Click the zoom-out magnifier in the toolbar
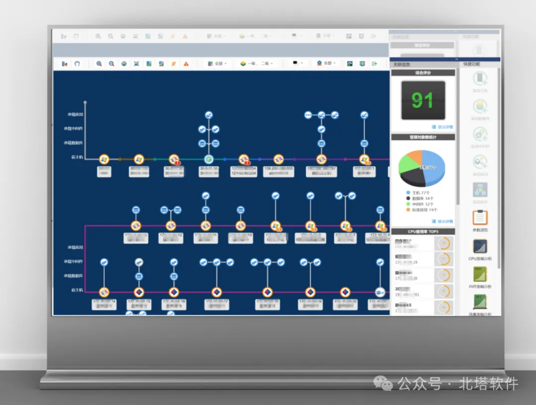Viewport: 536px width, 405px height. pos(112,63)
